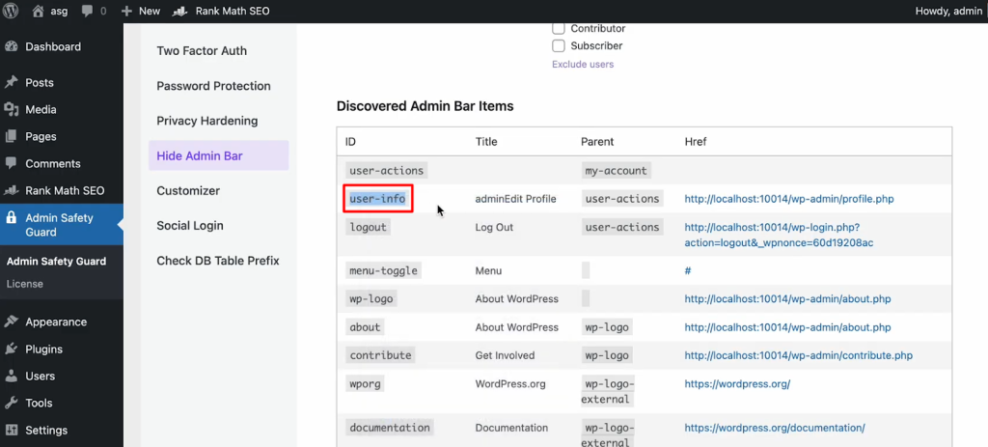Viewport: 988px width, 447px height.
Task: Open Appearance menu in sidebar
Action: point(56,321)
